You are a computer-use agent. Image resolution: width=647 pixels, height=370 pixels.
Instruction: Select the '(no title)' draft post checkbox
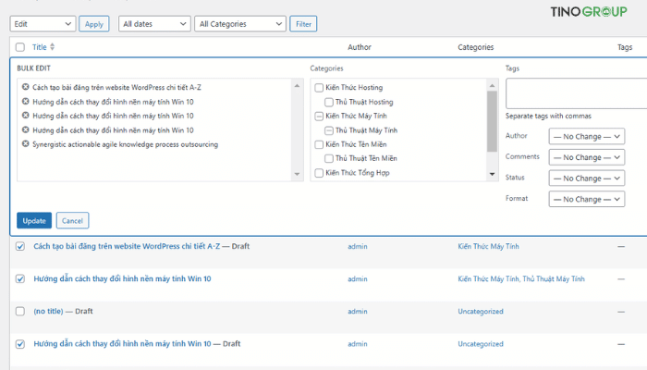click(x=20, y=312)
